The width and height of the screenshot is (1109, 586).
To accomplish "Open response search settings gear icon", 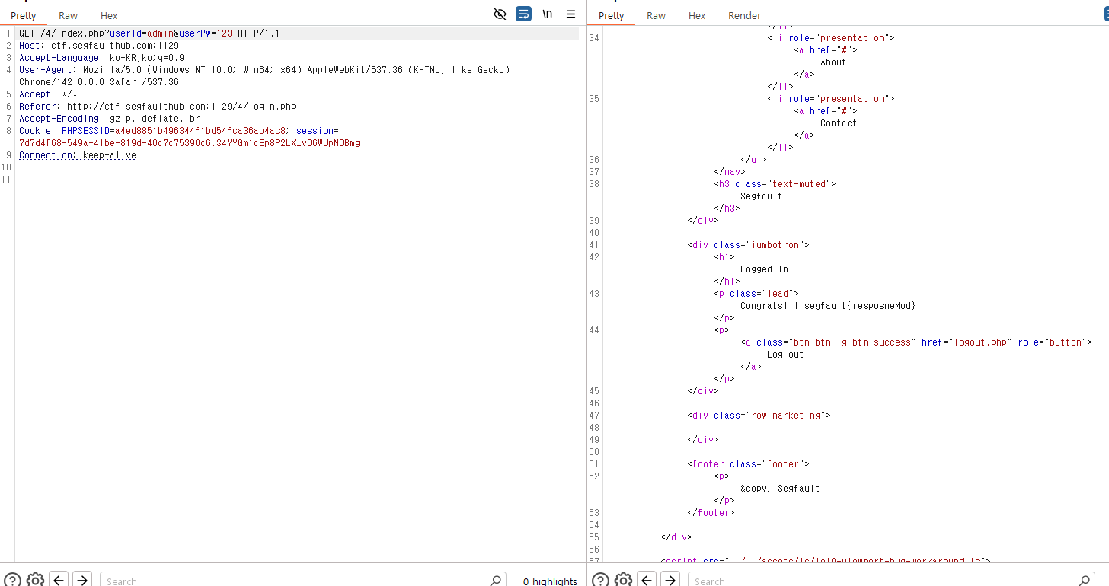I will coord(623,580).
